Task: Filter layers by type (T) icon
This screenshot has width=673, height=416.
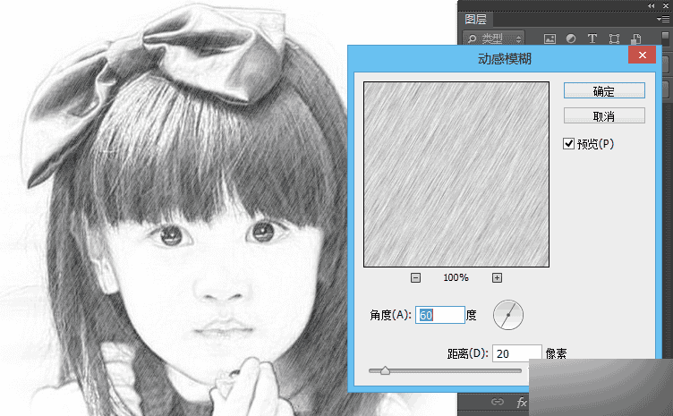Action: (592, 38)
